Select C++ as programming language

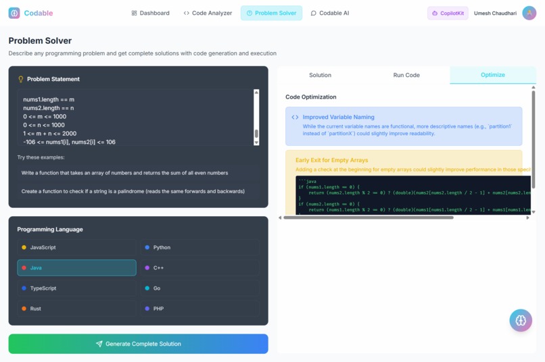(x=200, y=267)
